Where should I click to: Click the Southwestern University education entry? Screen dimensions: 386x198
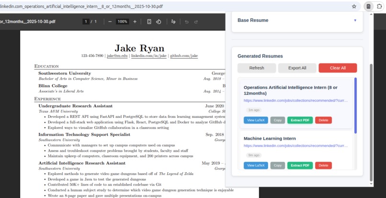tap(65, 73)
